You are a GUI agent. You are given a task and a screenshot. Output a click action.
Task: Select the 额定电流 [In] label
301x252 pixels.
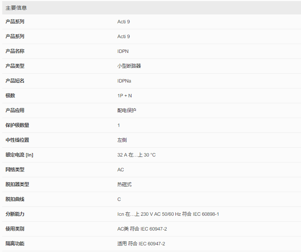pos(19,155)
